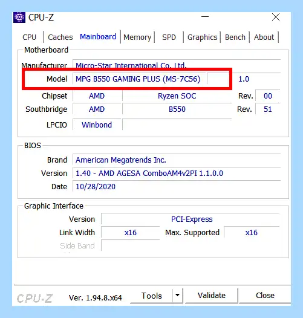Switch to the SPD tab

pos(169,37)
